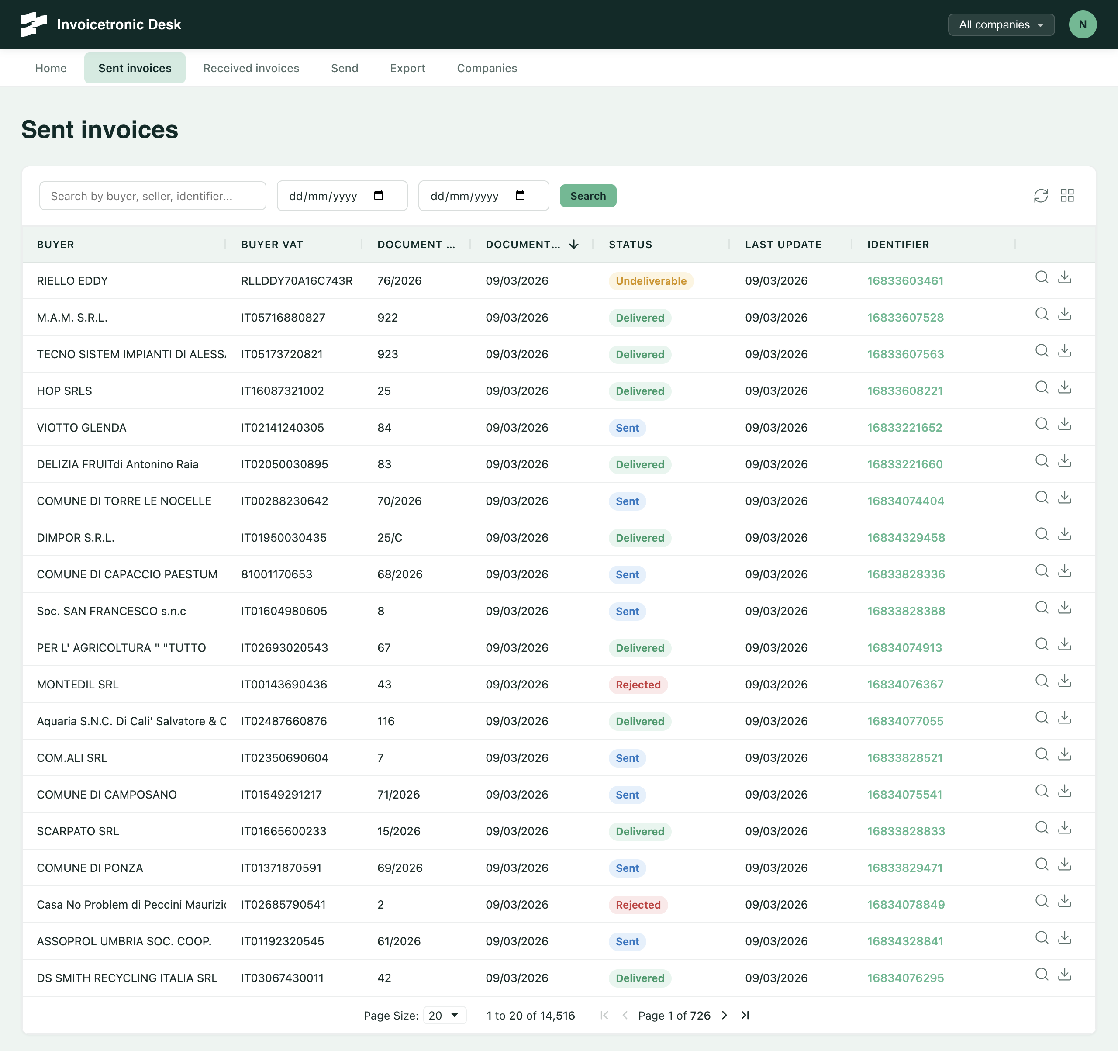Open the All companies dropdown
The height and width of the screenshot is (1051, 1118).
pos(1001,24)
